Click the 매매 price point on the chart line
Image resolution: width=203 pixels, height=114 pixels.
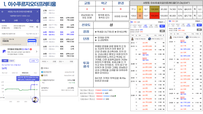click(35, 85)
